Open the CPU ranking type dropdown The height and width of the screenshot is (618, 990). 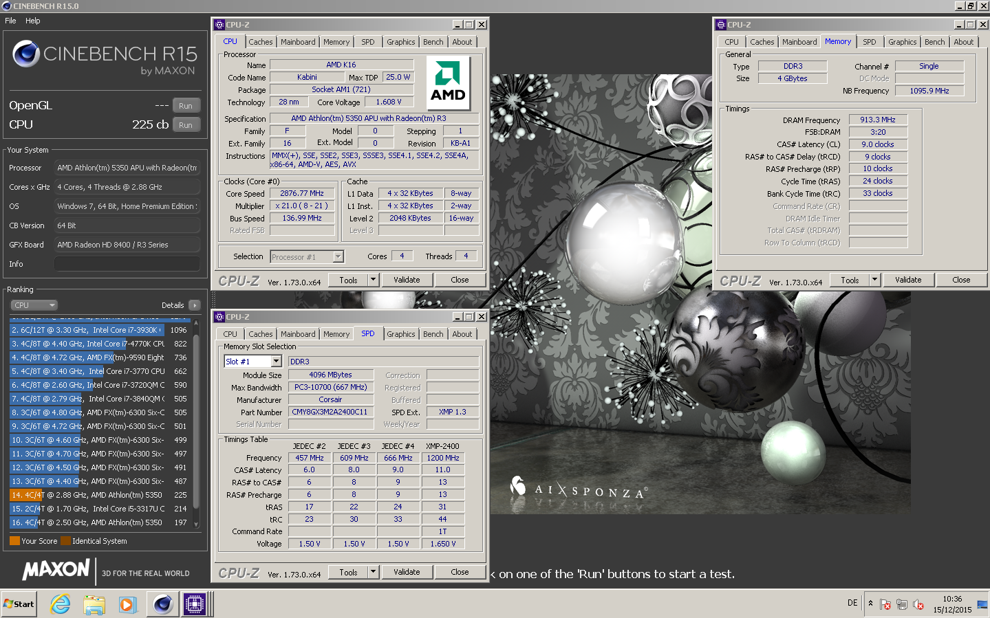click(x=34, y=305)
